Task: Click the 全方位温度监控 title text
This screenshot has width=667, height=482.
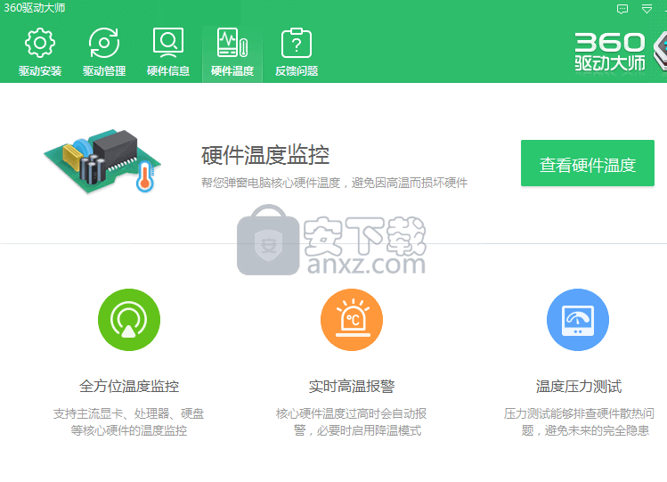Action: [x=129, y=387]
